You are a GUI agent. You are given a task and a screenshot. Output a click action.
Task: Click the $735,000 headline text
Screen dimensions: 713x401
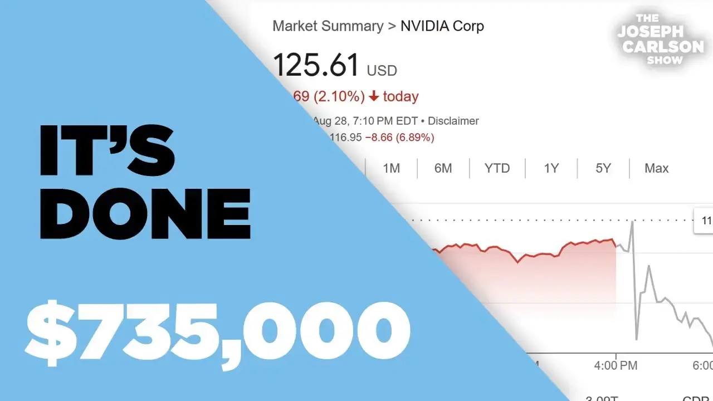pyautogui.click(x=217, y=332)
